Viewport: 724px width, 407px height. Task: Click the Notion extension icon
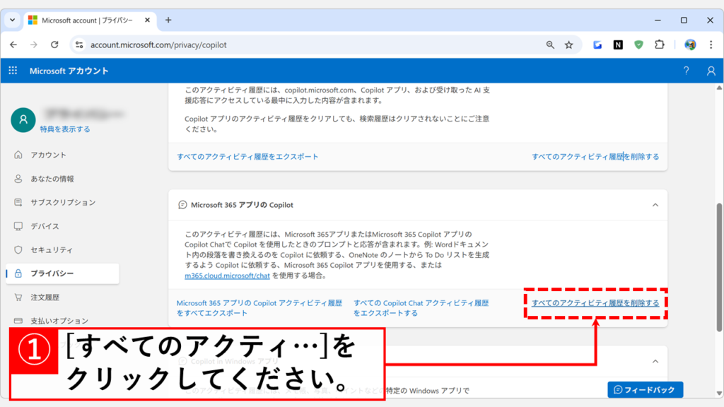point(618,45)
